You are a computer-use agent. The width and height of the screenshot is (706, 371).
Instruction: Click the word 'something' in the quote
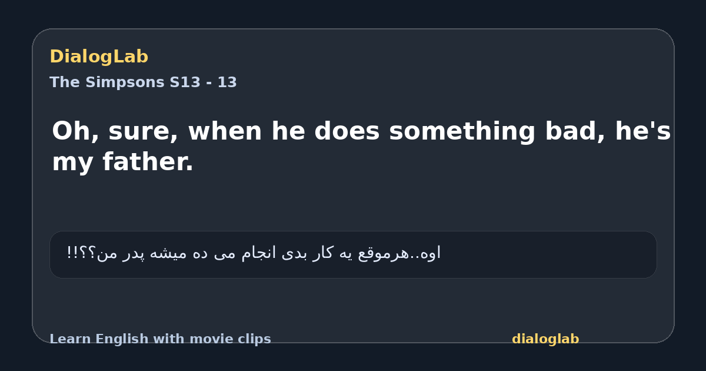point(463,131)
